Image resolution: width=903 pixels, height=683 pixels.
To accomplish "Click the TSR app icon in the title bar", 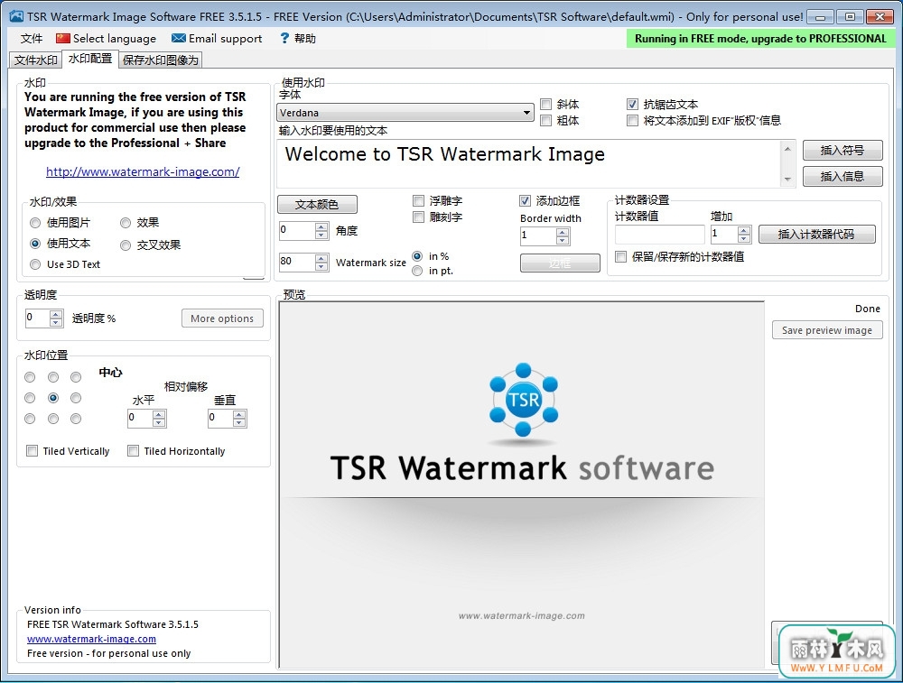I will (x=16, y=16).
